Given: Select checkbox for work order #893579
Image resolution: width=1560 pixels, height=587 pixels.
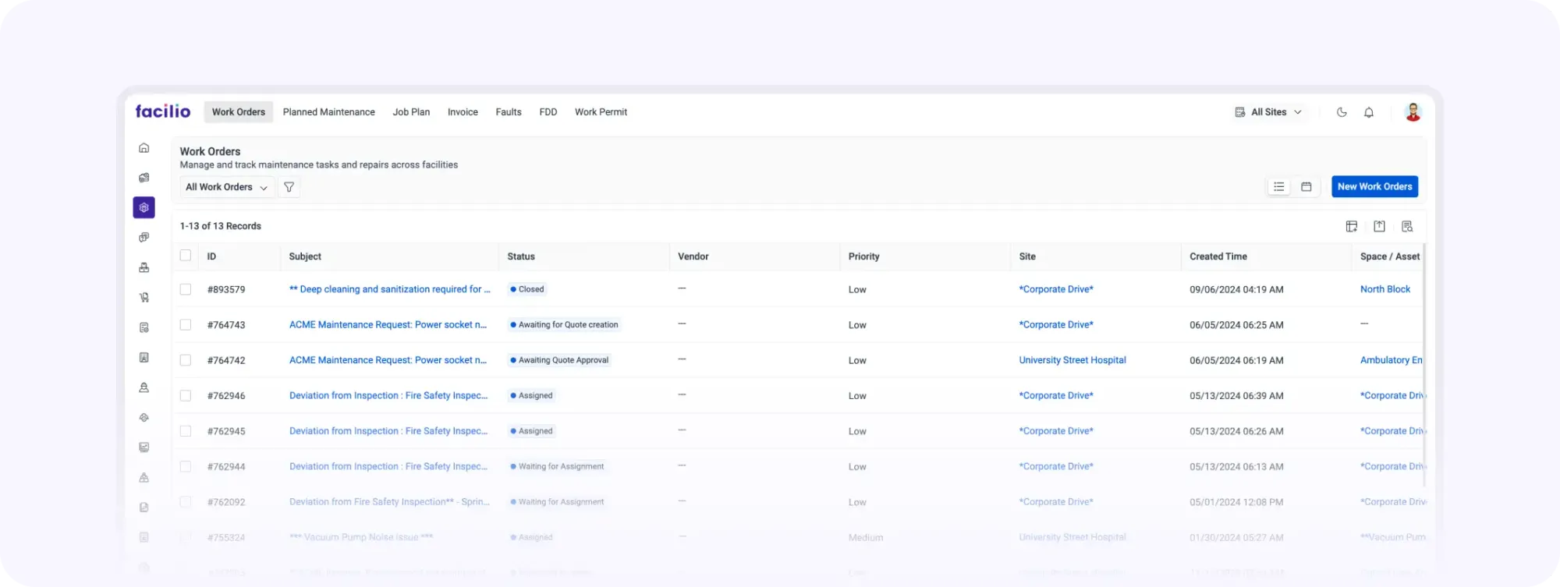Looking at the screenshot, I should [x=186, y=289].
